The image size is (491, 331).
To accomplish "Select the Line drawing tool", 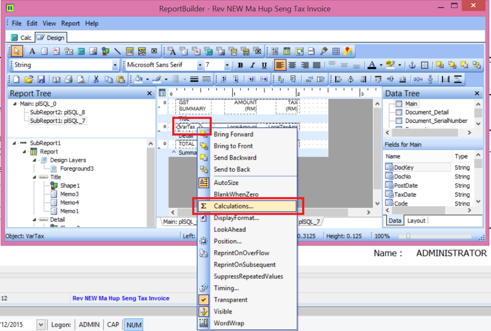I will click(117, 51).
